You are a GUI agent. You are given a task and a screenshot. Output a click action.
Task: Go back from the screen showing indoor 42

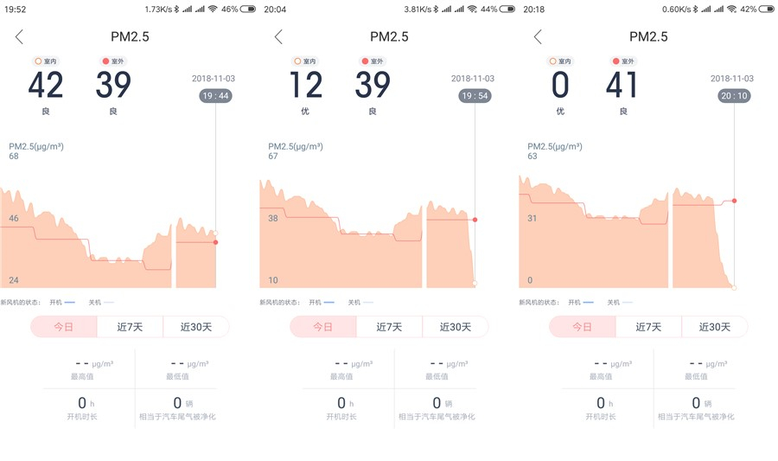click(19, 37)
